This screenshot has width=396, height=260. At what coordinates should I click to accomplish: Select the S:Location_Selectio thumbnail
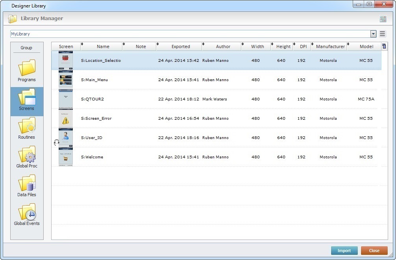(x=66, y=61)
